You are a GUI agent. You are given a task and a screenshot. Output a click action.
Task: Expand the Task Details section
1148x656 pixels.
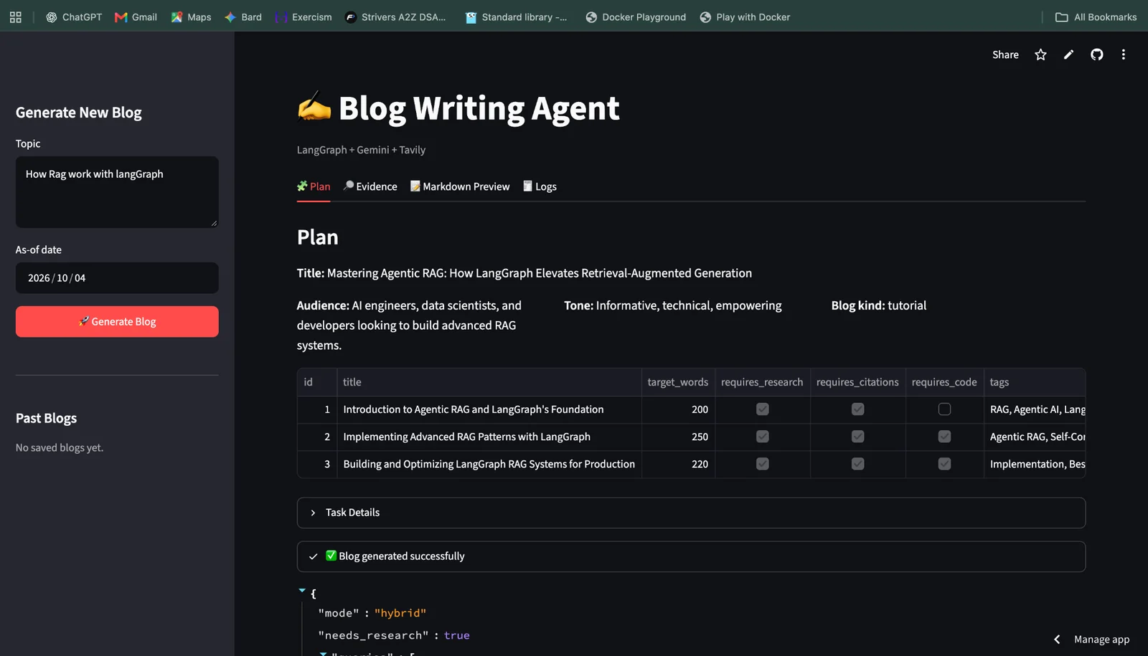click(691, 513)
